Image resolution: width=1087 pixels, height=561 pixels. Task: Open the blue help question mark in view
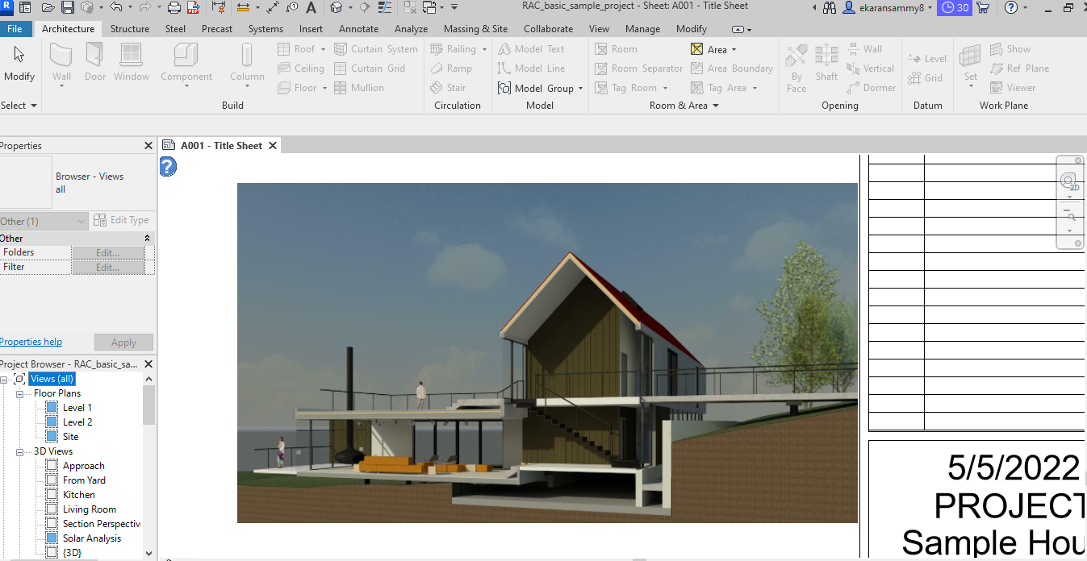(x=168, y=167)
